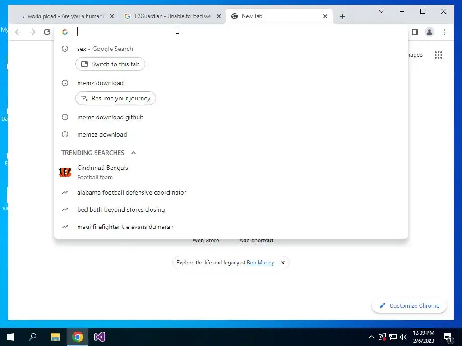
Task: Click clock icon beside 'memz download github'
Action: pyautogui.click(x=65, y=117)
